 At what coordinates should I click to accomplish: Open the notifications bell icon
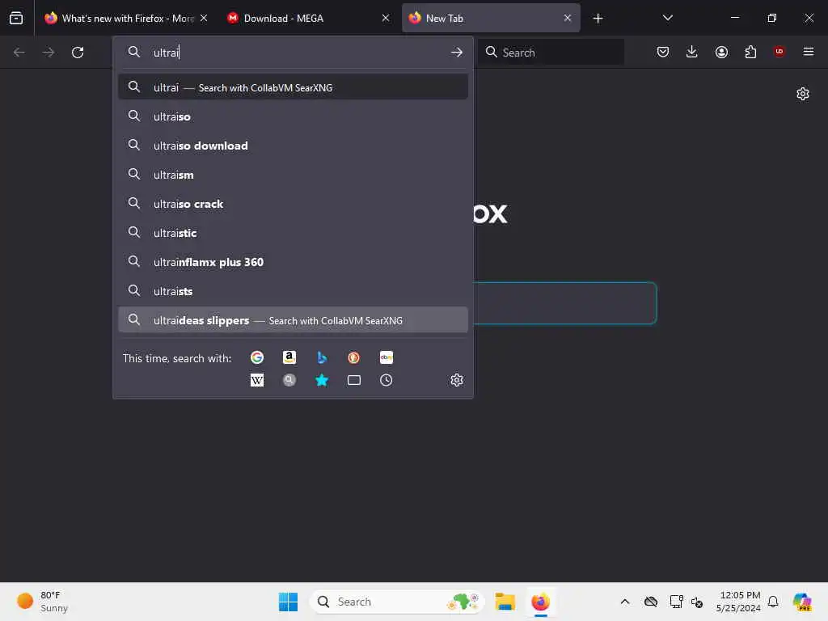pyautogui.click(x=773, y=602)
